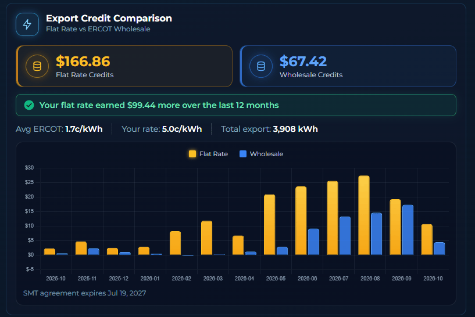The height and width of the screenshot is (317, 475).
Task: Click the flat rate earned $99.44 banner
Action: [236, 105]
